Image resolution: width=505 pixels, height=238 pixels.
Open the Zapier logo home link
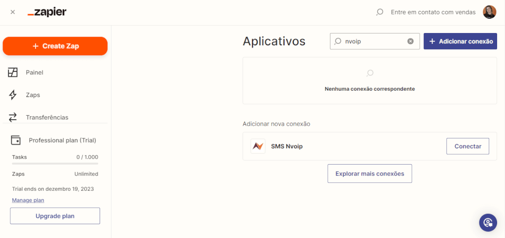(x=47, y=12)
